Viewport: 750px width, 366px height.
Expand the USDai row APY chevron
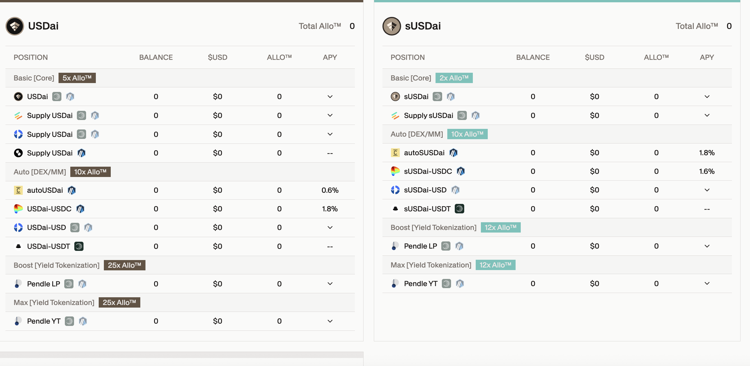coord(330,97)
